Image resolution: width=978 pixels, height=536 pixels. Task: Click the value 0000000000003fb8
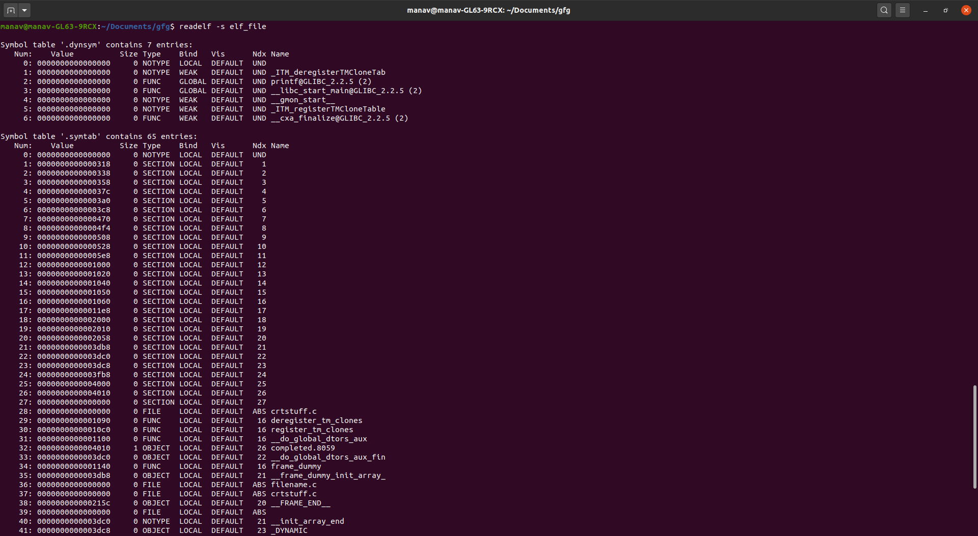(74, 375)
